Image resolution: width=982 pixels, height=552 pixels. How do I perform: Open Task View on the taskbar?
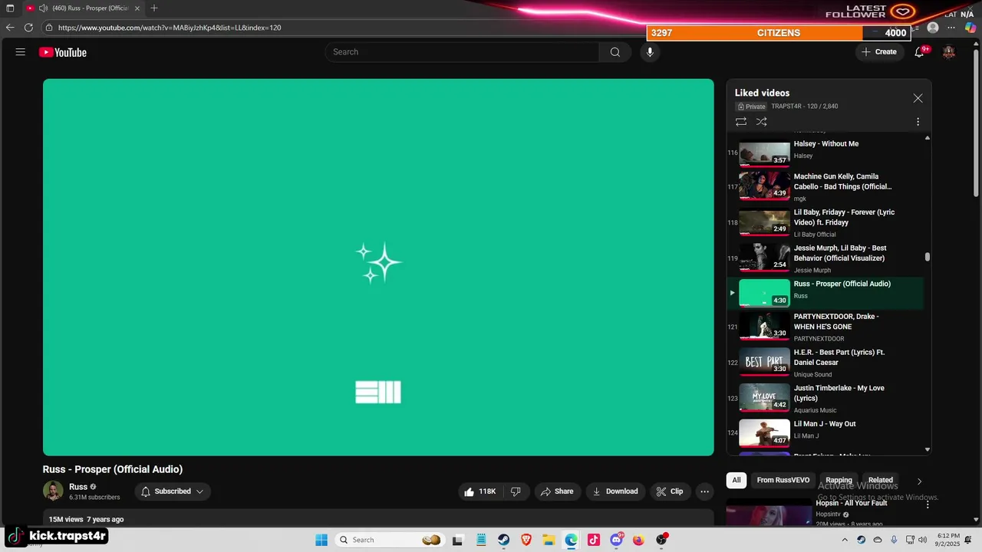point(458,540)
